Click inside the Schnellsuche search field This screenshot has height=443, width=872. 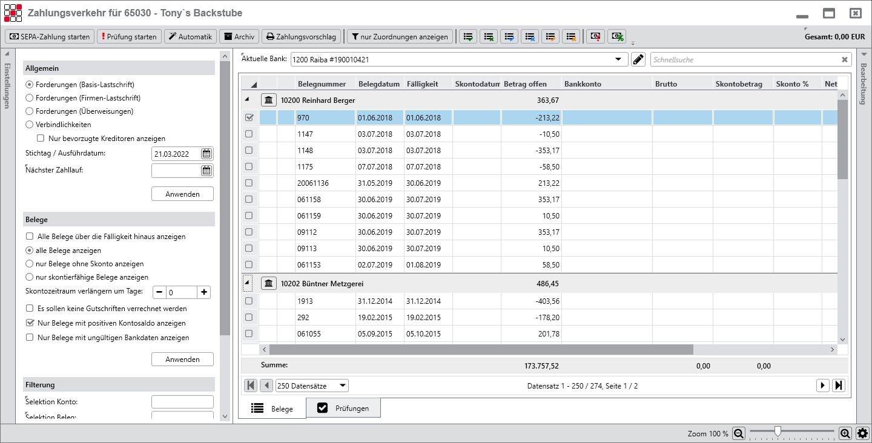point(745,59)
